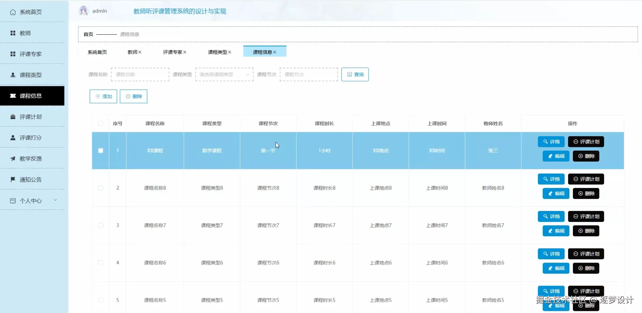The width and height of the screenshot is (642, 313).
Task: Close the 评课专家 tab with its X
Action: (x=185, y=52)
